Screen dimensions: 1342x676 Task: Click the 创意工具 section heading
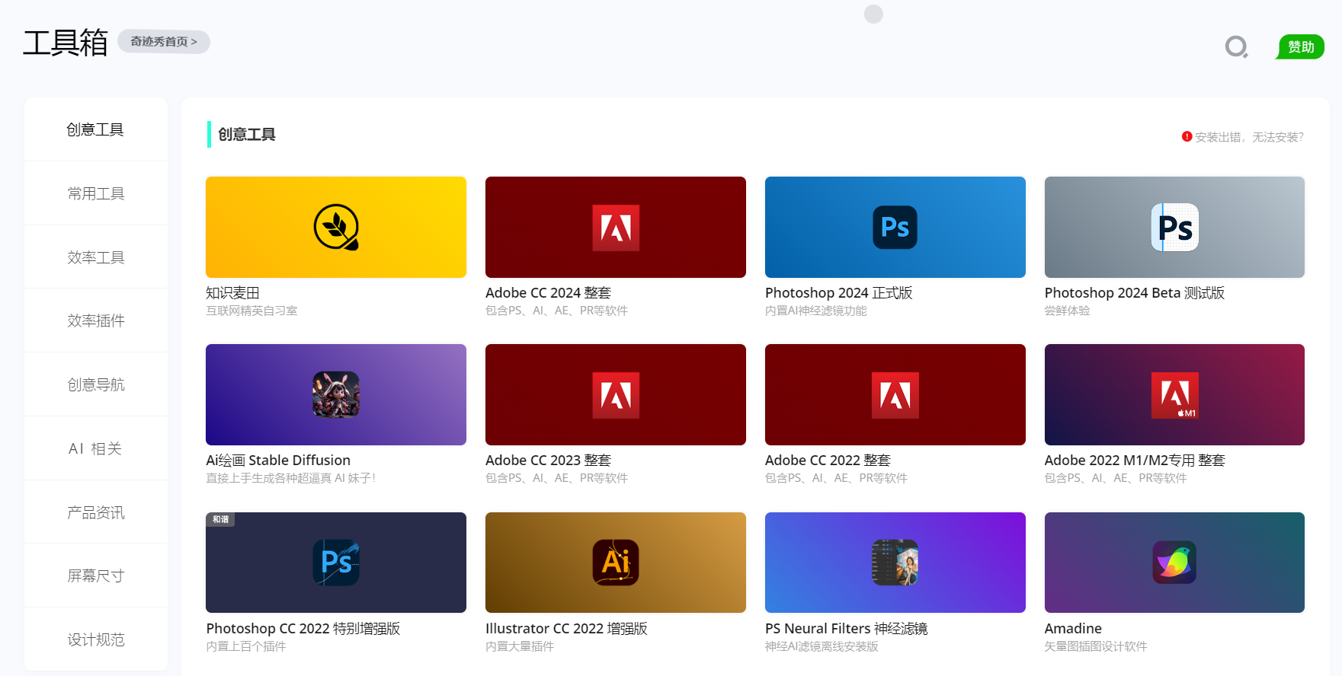247,135
